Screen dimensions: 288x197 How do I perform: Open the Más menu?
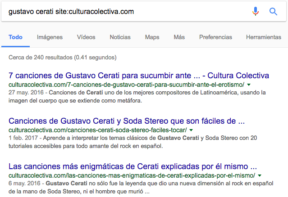[x=179, y=37]
